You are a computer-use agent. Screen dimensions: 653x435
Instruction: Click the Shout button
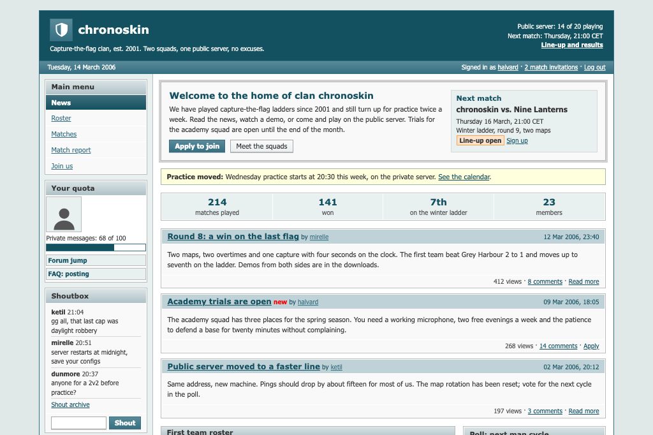(x=125, y=422)
